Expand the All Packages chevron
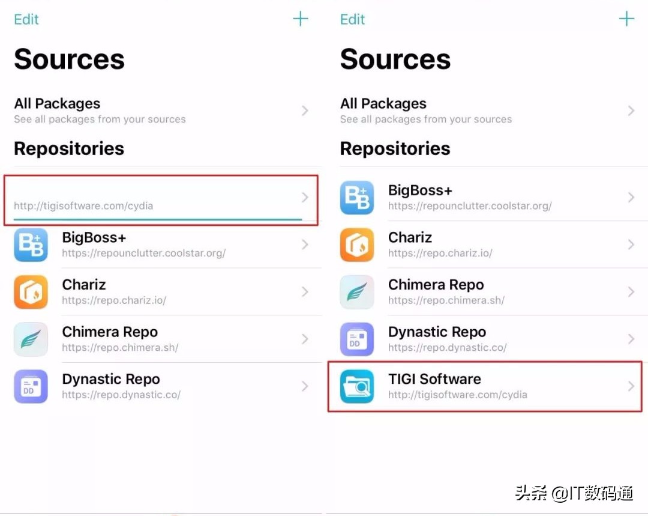Image resolution: width=648 pixels, height=516 pixels. click(x=305, y=111)
